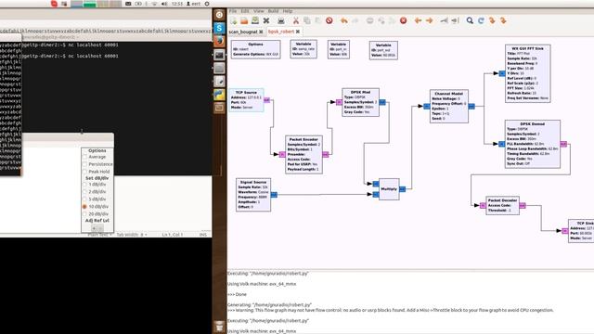This screenshot has height=334, width=594.
Task: Select the 2 dB/div radio button
Action: tap(84, 192)
